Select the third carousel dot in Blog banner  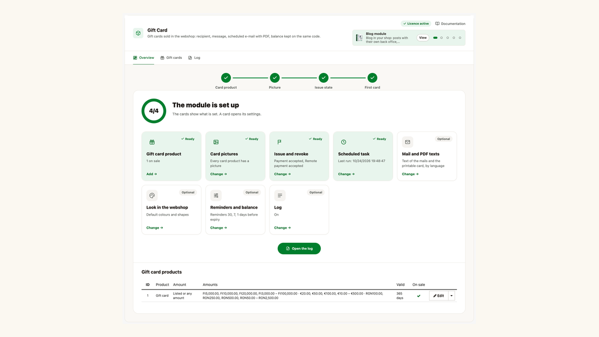pyautogui.click(x=448, y=38)
